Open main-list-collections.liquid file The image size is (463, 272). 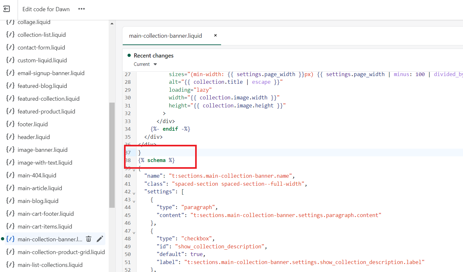50,265
